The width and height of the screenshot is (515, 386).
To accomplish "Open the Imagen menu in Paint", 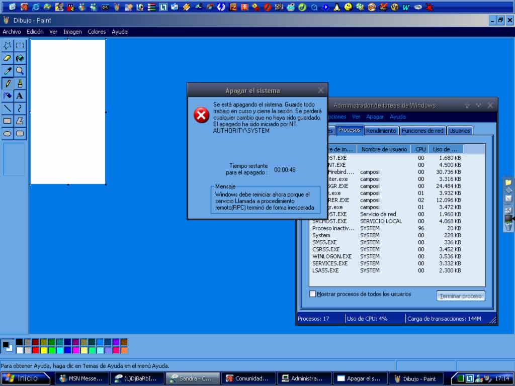I will (72, 32).
